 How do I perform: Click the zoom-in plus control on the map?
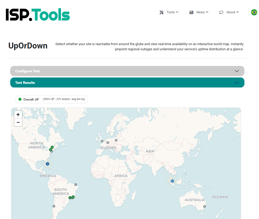point(18,115)
